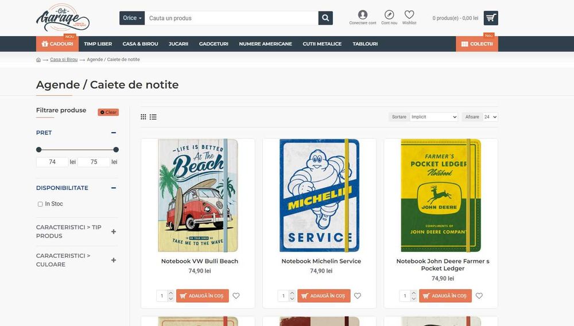Switch to grid view layout

click(x=143, y=117)
